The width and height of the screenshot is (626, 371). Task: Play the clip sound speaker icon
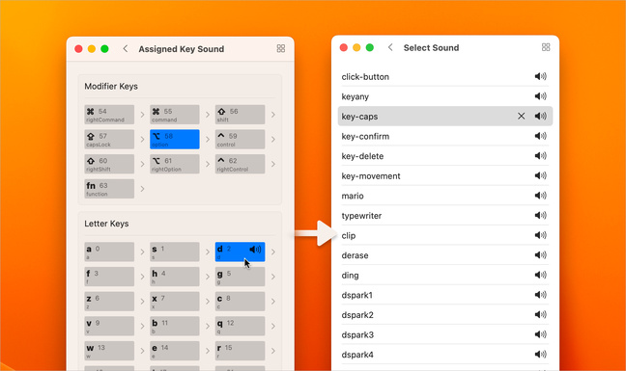pyautogui.click(x=541, y=235)
